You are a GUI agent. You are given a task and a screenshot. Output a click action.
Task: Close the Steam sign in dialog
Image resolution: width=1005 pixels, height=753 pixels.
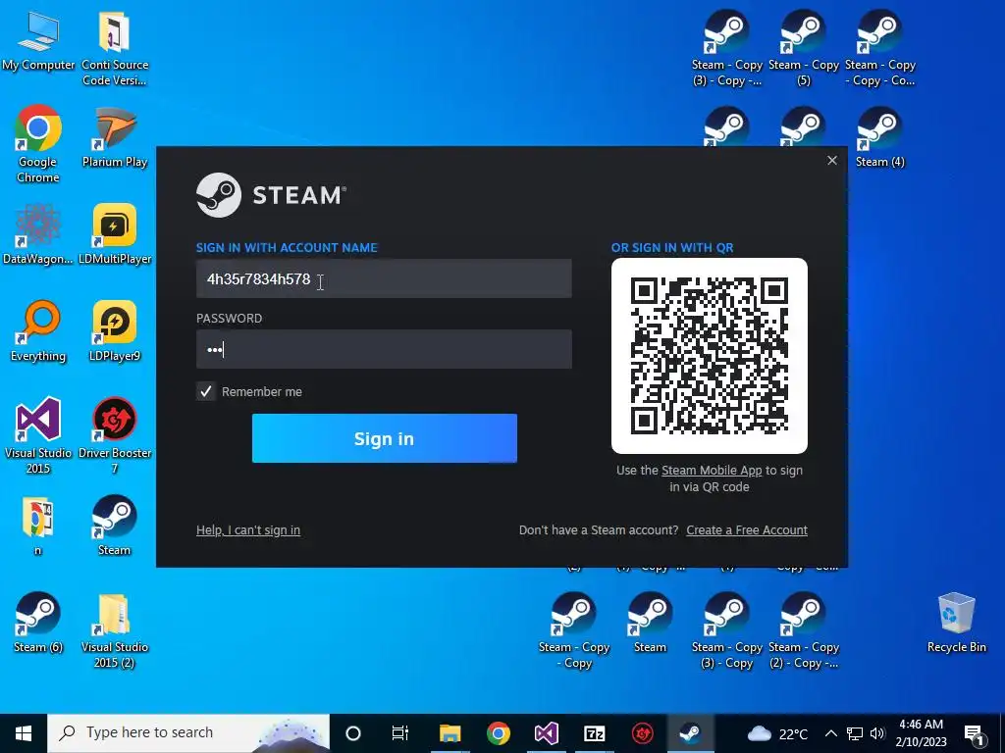click(832, 161)
